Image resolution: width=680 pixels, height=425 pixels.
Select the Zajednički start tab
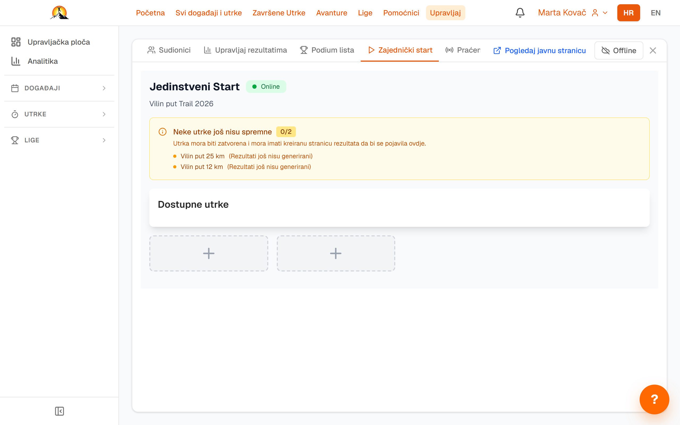pyautogui.click(x=400, y=50)
